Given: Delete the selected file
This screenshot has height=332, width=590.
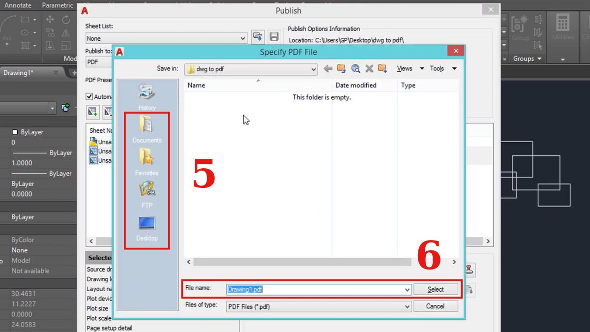Looking at the screenshot, I should tap(369, 69).
